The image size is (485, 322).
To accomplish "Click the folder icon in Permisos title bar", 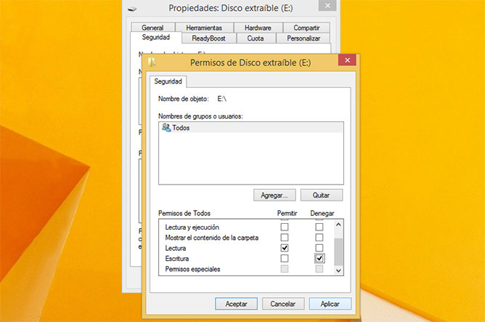I will pos(151,63).
